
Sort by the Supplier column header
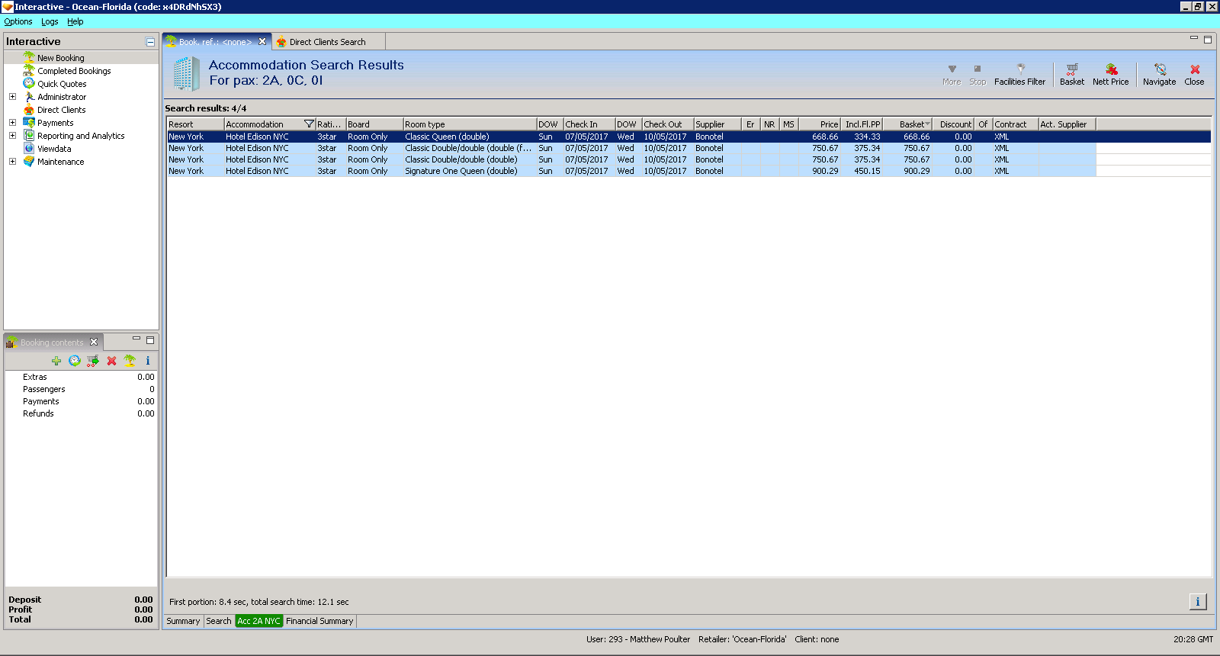coord(717,124)
